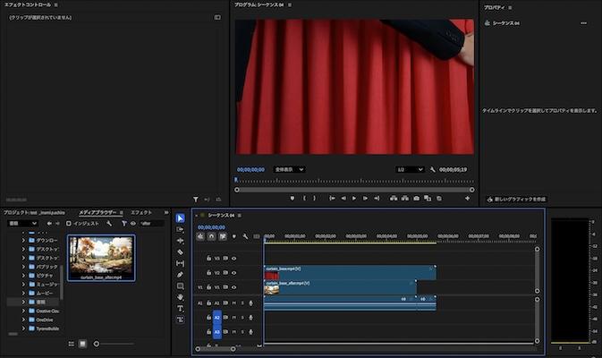Open the メディアブラウザー tab

98,212
